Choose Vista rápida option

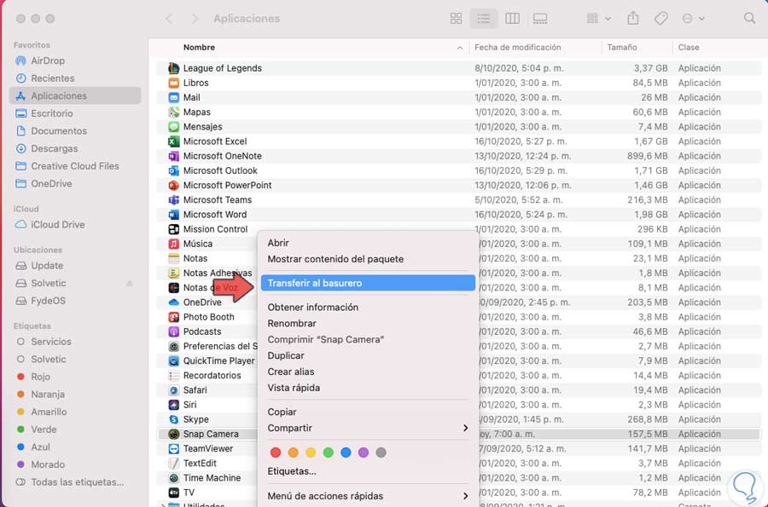(x=294, y=388)
